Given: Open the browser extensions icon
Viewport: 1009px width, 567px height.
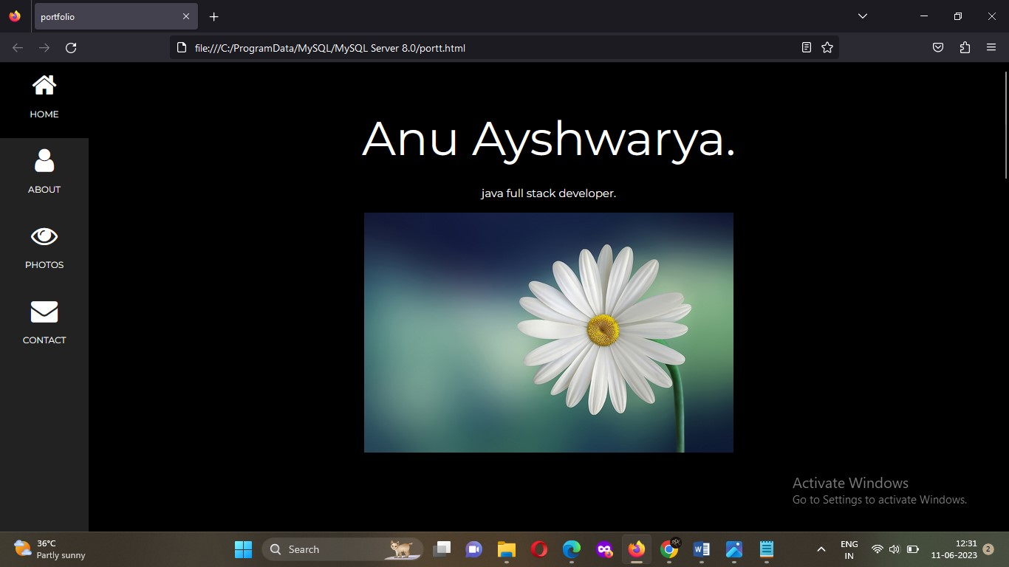Looking at the screenshot, I should [965, 47].
